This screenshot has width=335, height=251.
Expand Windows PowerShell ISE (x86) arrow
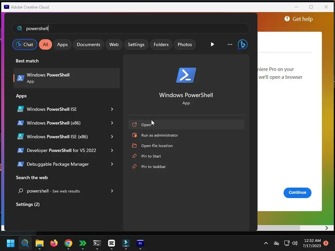(x=112, y=137)
